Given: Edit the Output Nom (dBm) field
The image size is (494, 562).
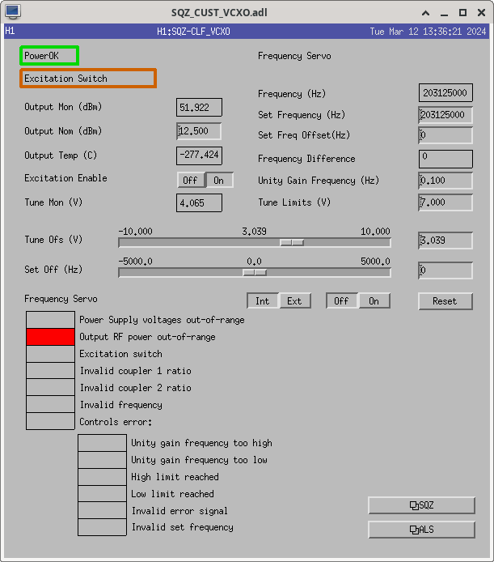Looking at the screenshot, I should [199, 131].
